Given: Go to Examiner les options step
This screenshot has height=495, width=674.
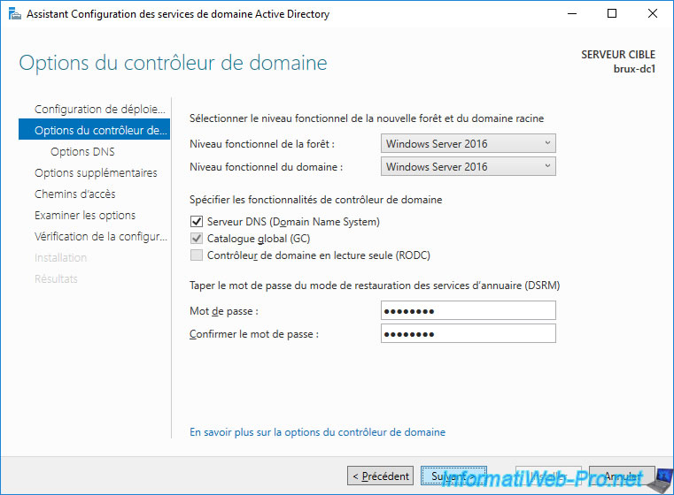Looking at the screenshot, I should point(85,215).
